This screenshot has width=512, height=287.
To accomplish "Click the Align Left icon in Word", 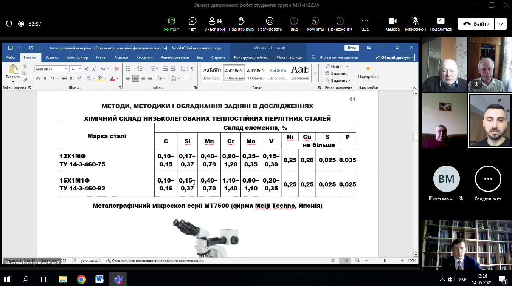I will 128,78.
